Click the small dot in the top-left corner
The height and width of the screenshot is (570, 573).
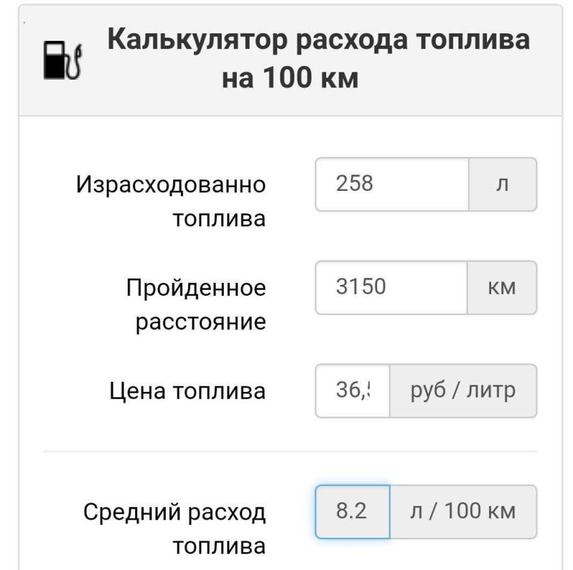[x=24, y=22]
